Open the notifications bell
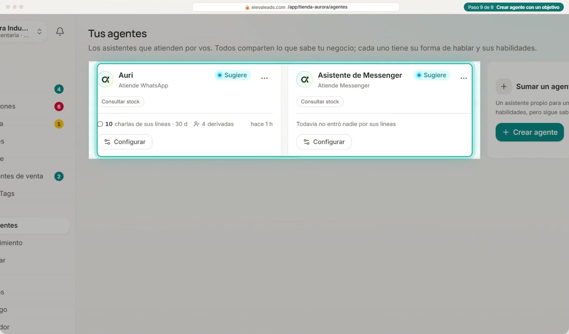Image resolution: width=569 pixels, height=334 pixels. [60, 31]
